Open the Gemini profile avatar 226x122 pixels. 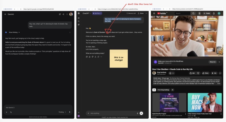(x=71, y=14)
